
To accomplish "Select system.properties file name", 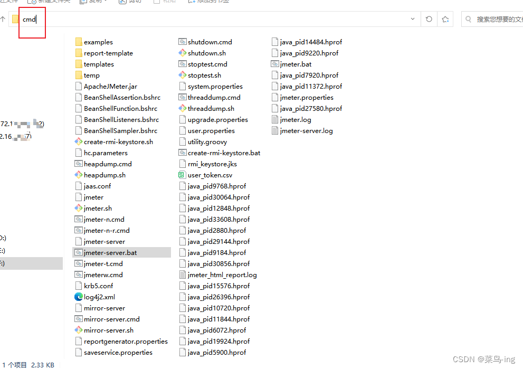I will [x=215, y=87].
